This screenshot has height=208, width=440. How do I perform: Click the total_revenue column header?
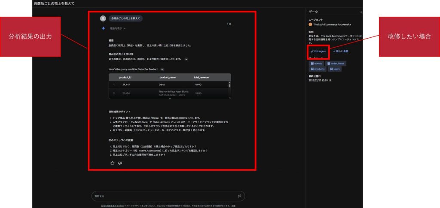[202, 77]
